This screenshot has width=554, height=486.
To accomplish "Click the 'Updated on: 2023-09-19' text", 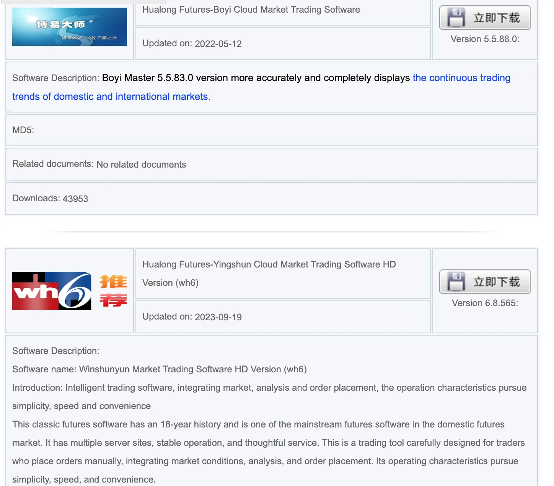I will click(x=192, y=317).
